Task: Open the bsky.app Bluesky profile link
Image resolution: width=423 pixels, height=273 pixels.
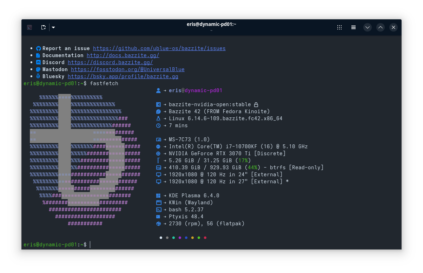Action: pos(123,76)
